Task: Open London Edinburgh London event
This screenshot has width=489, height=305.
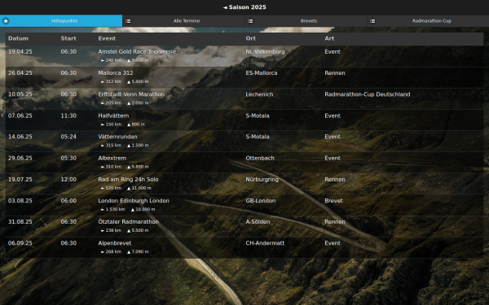Action: (x=134, y=201)
